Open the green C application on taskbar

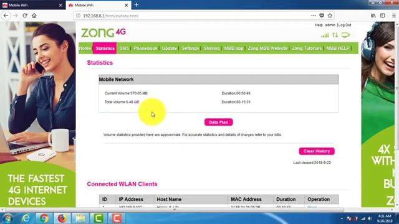tap(99, 218)
